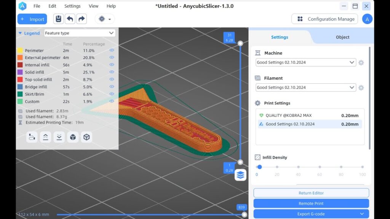Collapse the Legend panel

pyautogui.click(x=20, y=33)
